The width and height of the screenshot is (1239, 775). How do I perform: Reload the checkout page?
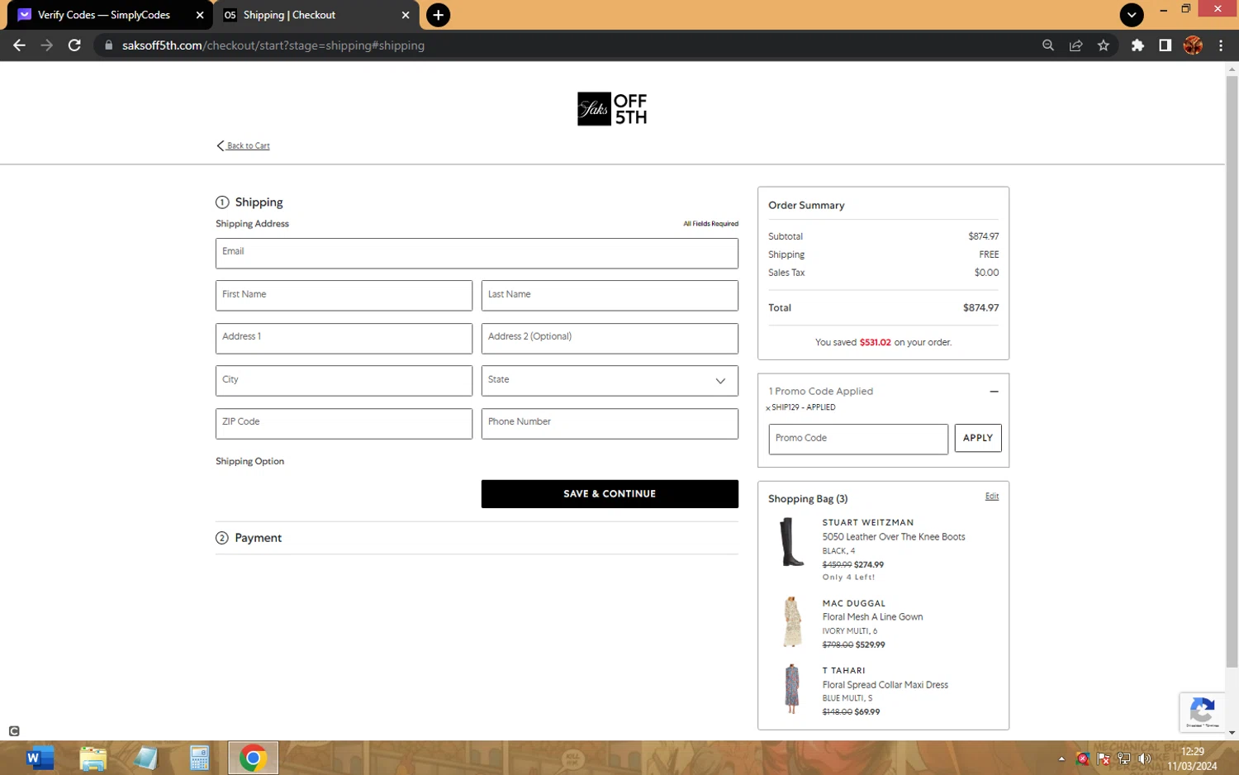(74, 45)
